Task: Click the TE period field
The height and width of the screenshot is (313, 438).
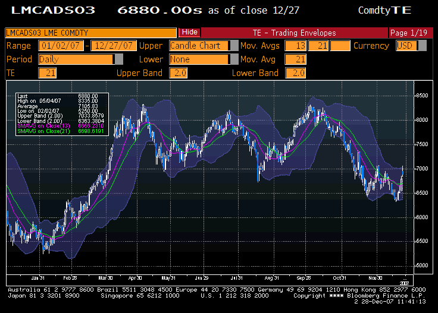Action: 47,73
